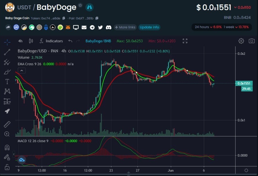Viewport: 258px width, 176px height.
Task: Open the website monitor icon
Action: tap(76, 27)
